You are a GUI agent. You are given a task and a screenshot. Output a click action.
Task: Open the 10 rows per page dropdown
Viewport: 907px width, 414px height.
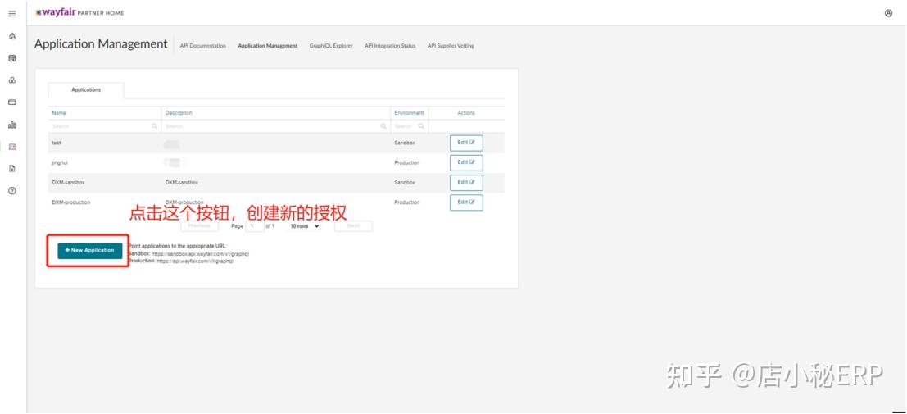(305, 226)
